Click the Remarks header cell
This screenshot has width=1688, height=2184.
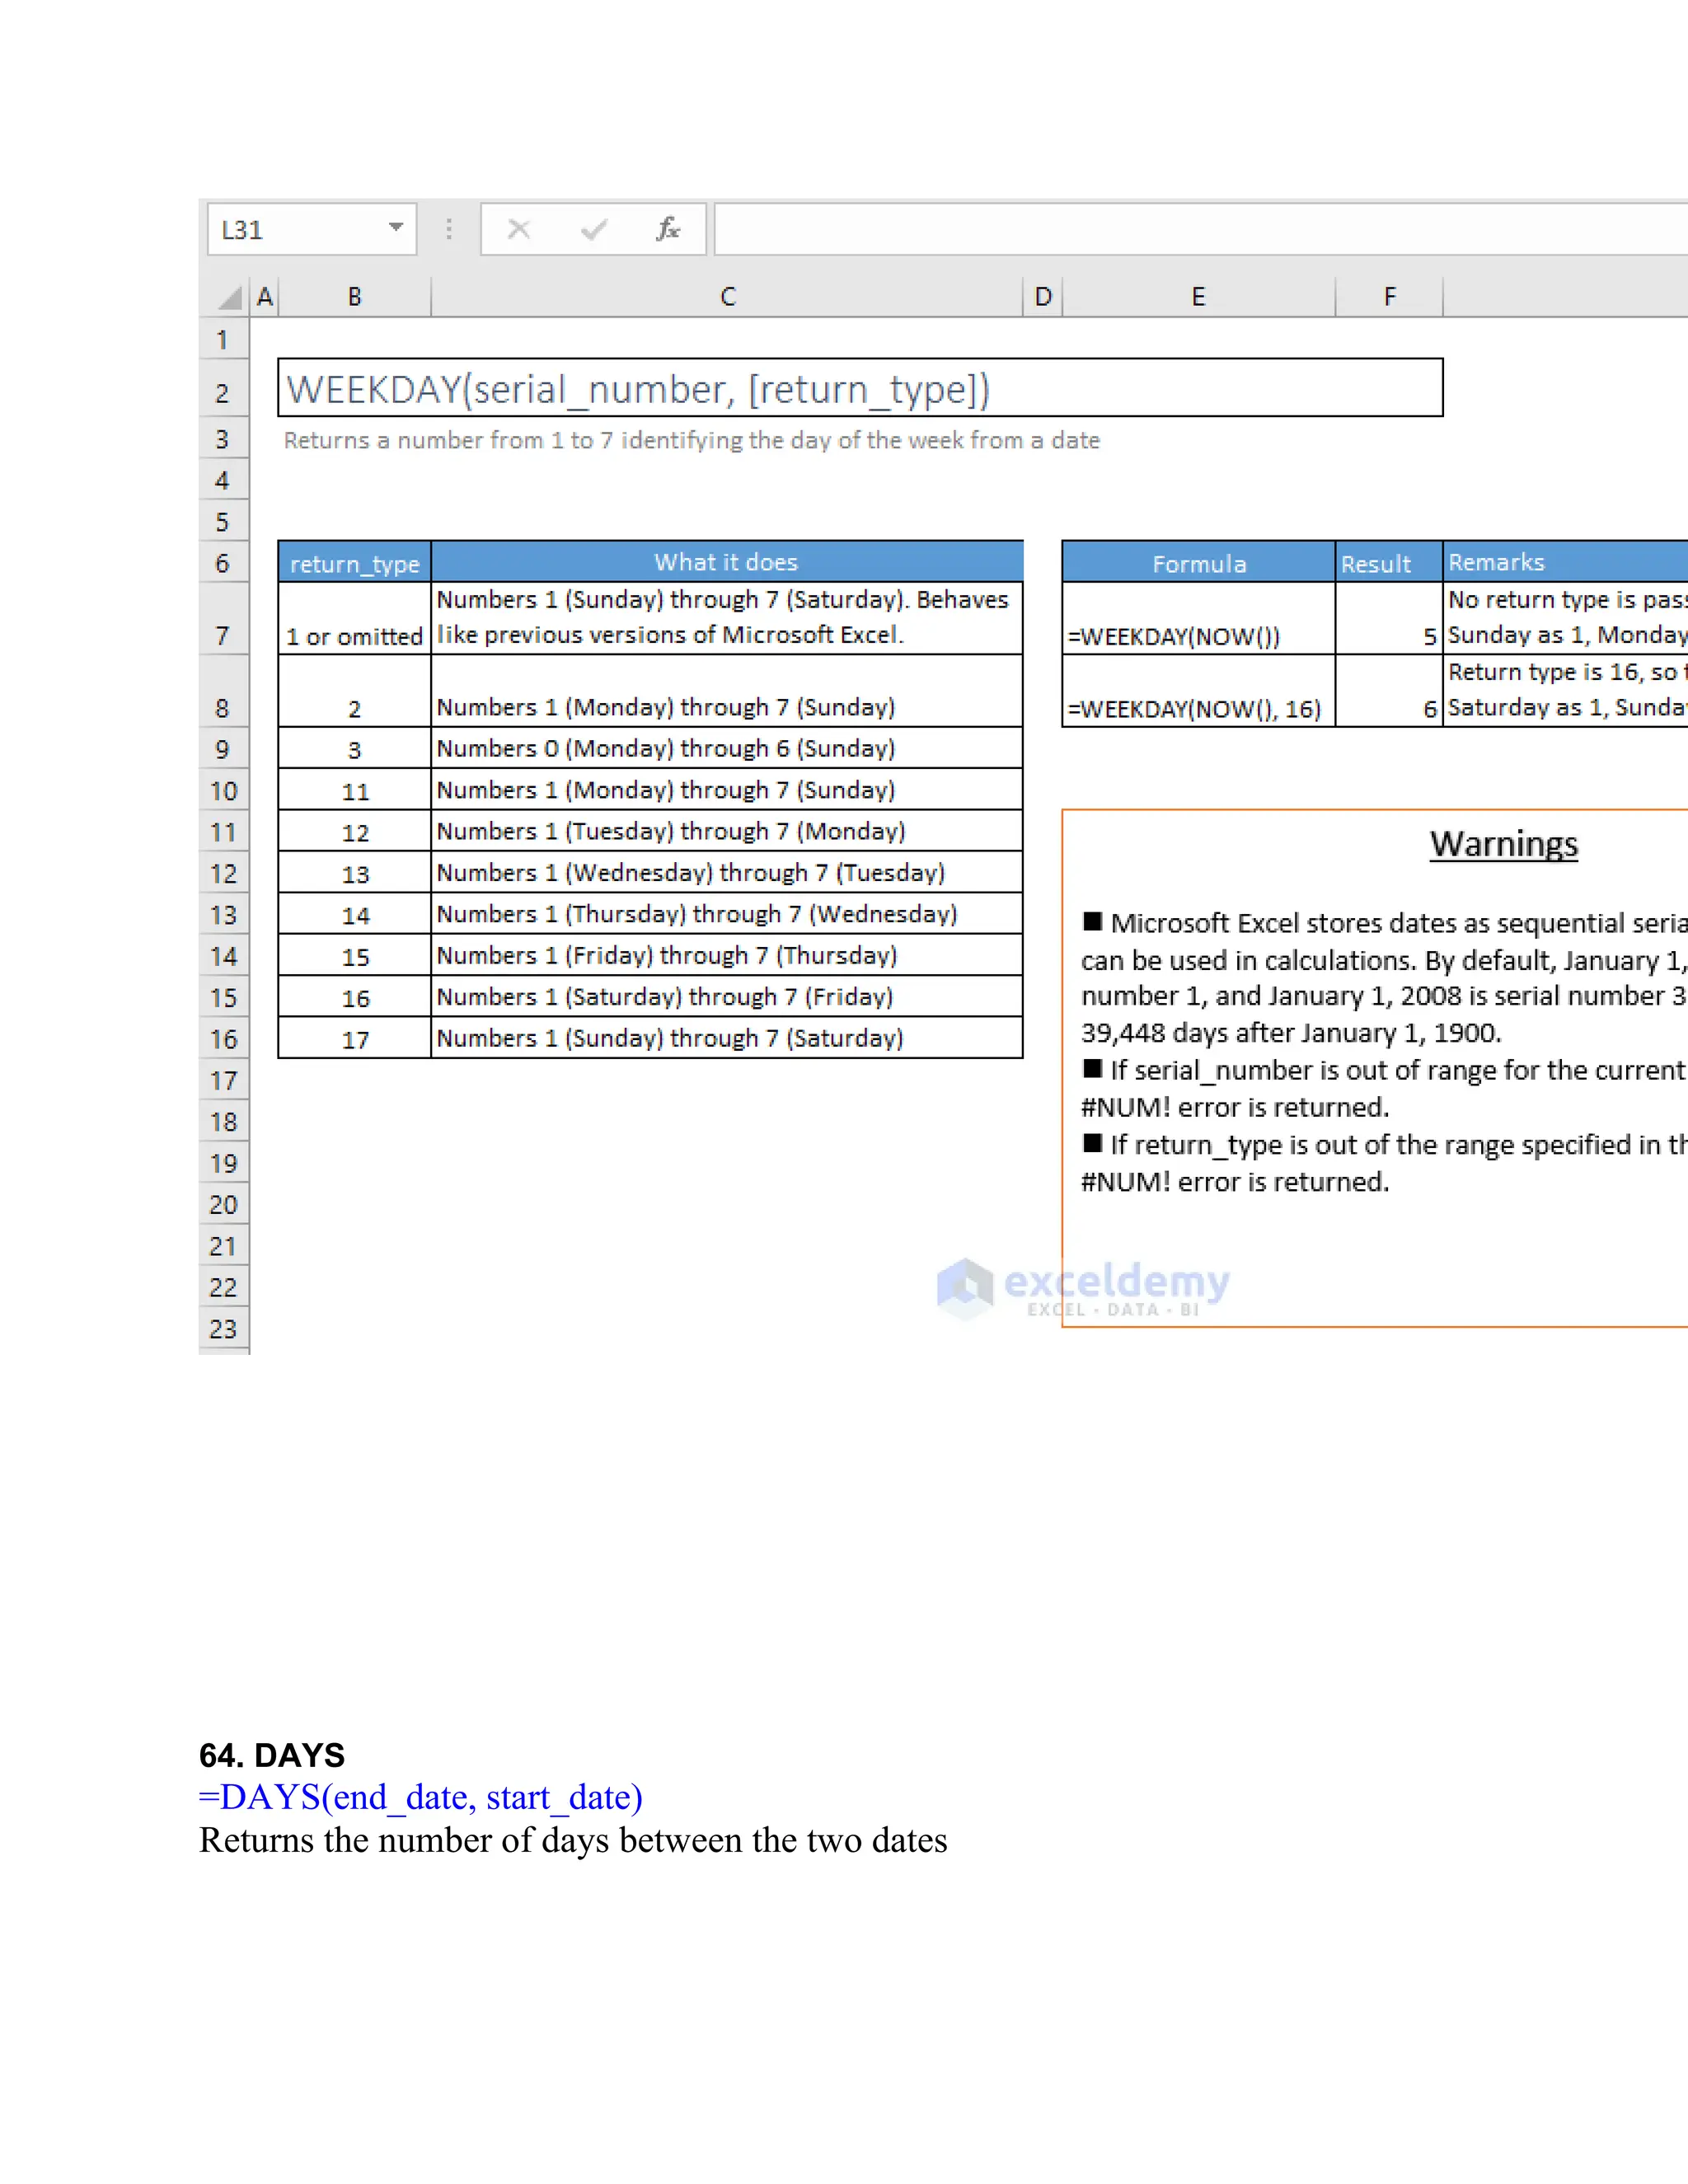[1566, 563]
